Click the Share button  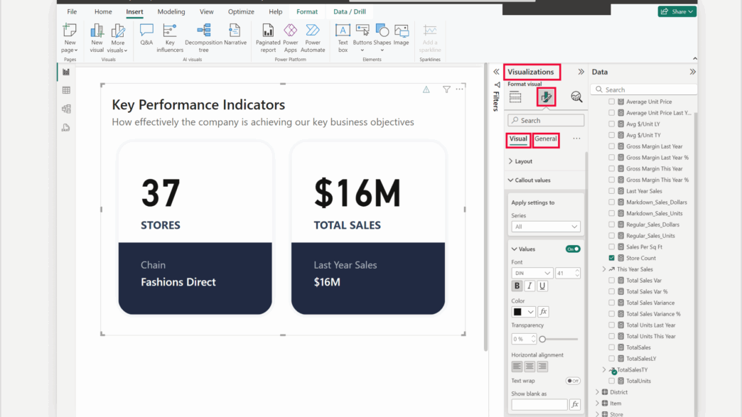click(x=677, y=12)
